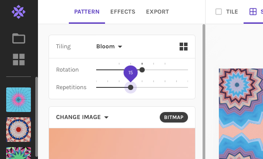The width and height of the screenshot is (263, 159).
Task: Click the purple flower app logo
Action: coord(19,12)
